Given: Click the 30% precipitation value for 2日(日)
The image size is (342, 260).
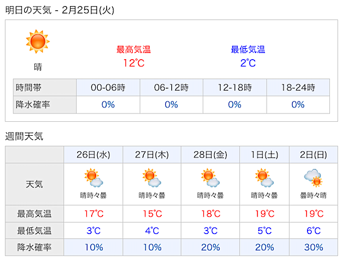Looking at the screenshot, I should click(x=314, y=247).
